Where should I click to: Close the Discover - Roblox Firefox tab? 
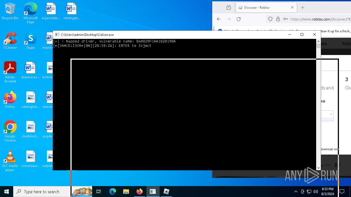292,8
